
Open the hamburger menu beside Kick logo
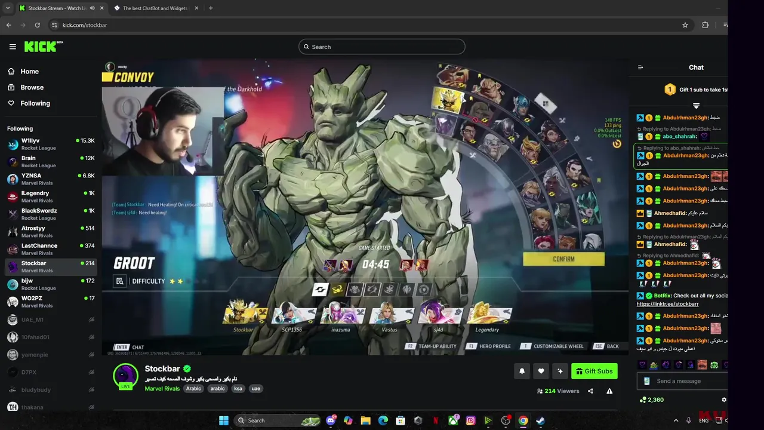(x=13, y=47)
